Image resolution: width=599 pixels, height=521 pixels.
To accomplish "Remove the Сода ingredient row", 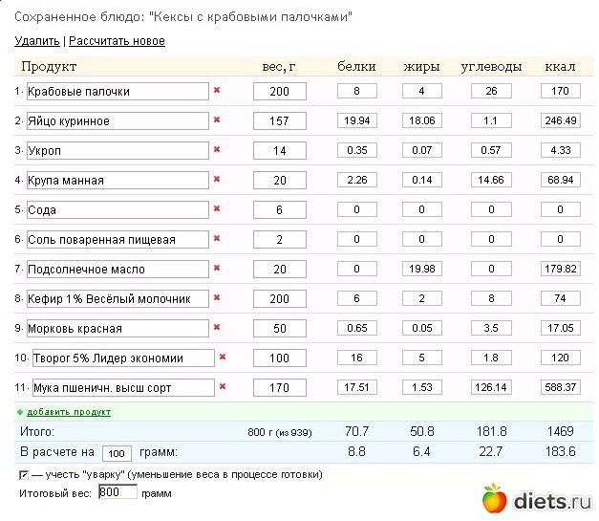I will [217, 209].
